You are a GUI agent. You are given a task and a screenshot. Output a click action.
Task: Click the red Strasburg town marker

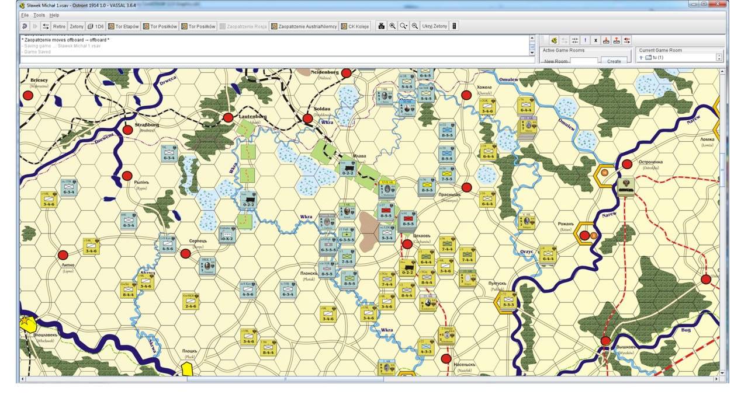pyautogui.click(x=127, y=130)
